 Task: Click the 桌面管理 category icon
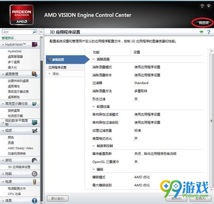35,74
